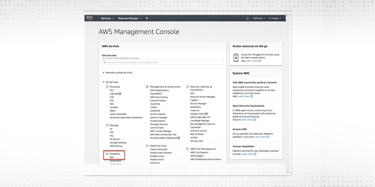This screenshot has height=187, width=375.
Task: Expand Recently visited services
Action: [118, 72]
